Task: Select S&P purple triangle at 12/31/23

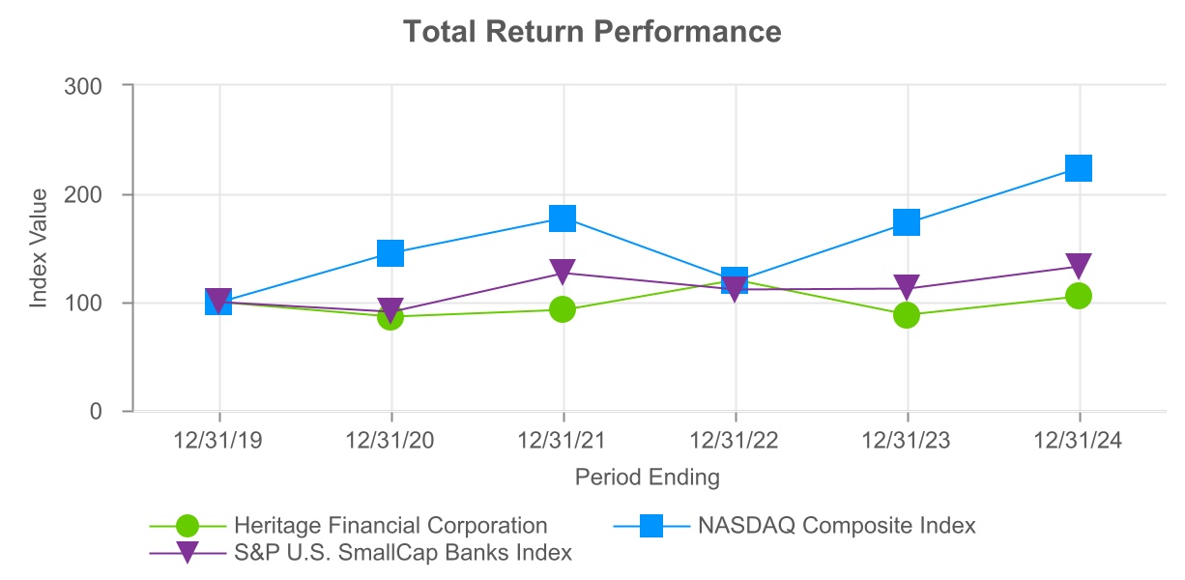Action: coord(907,287)
